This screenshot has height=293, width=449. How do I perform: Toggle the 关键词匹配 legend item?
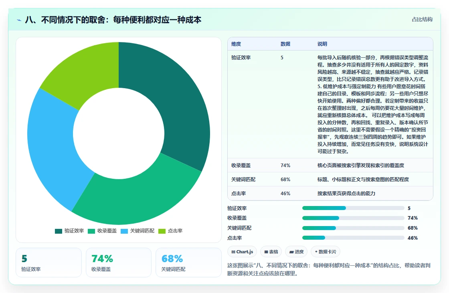click(138, 231)
